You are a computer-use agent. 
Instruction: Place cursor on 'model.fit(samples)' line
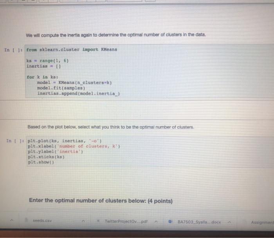click(x=61, y=88)
